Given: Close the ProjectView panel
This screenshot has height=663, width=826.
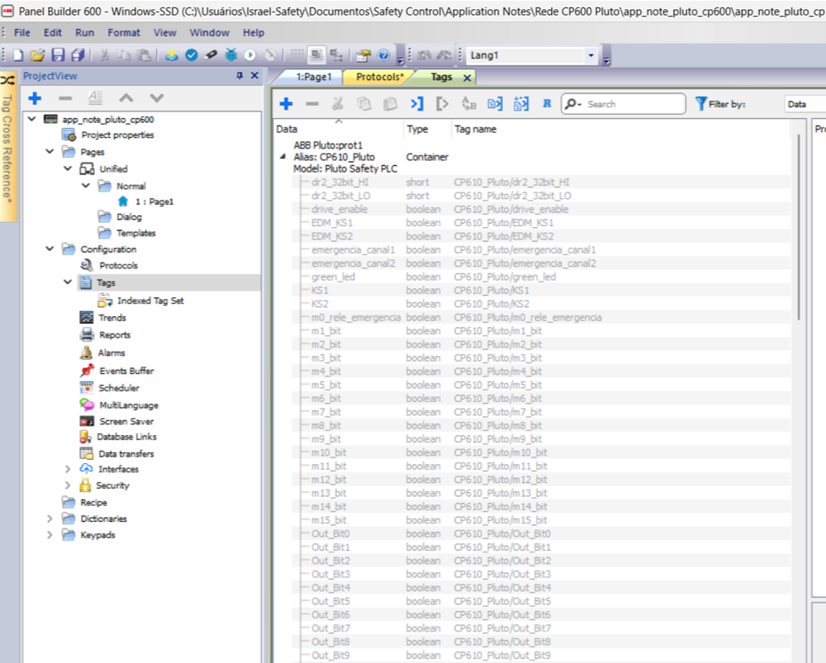Looking at the screenshot, I should (254, 76).
